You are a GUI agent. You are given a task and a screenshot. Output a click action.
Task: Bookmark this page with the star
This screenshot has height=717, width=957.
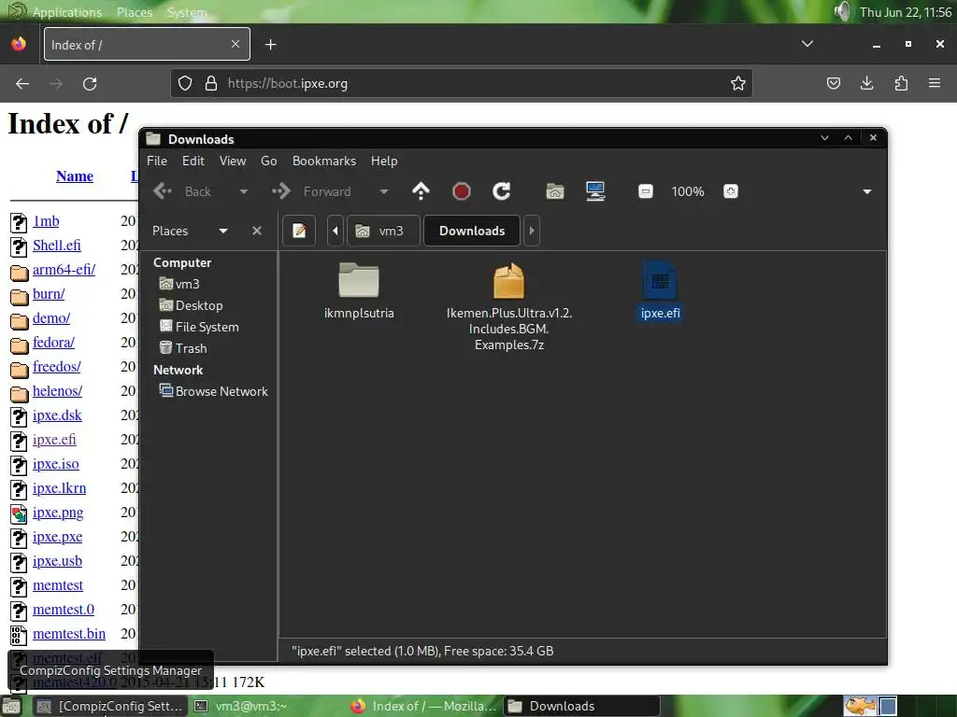(738, 83)
